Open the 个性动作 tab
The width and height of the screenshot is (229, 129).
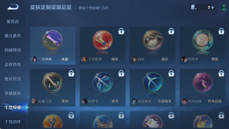pyautogui.click(x=13, y=122)
